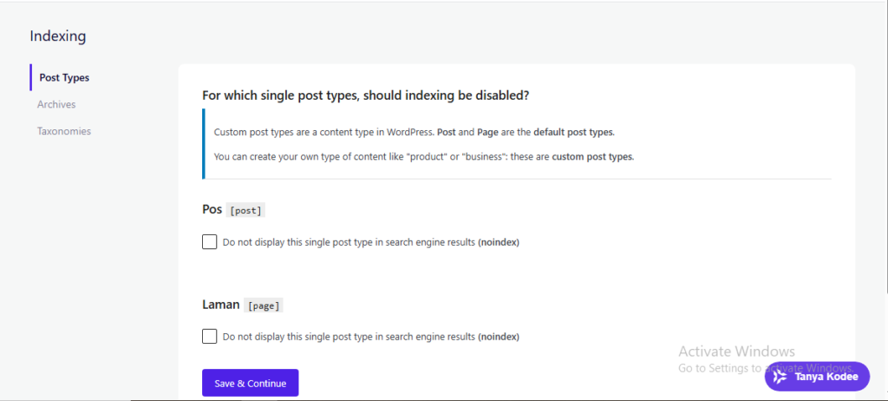Click the Kodee logo icon in chat button
Viewport: 888px width, 401px height.
[x=781, y=378]
